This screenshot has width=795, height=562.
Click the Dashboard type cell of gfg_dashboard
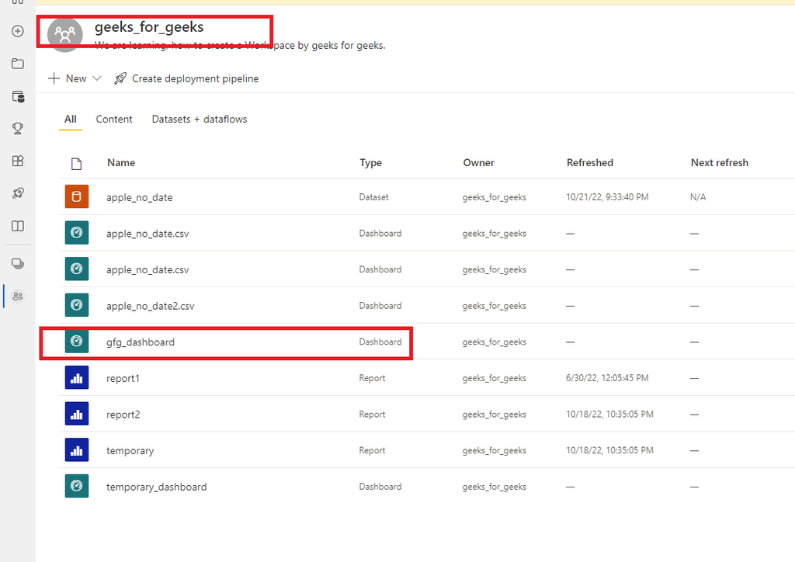[380, 342]
